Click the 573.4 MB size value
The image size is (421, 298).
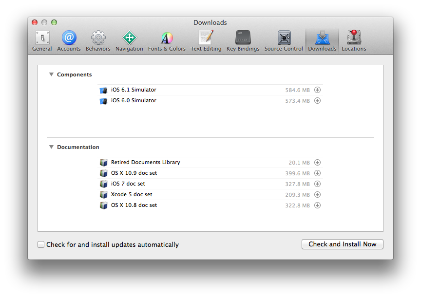click(x=298, y=101)
